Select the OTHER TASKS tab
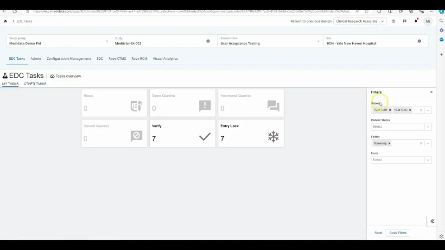 pyautogui.click(x=35, y=84)
